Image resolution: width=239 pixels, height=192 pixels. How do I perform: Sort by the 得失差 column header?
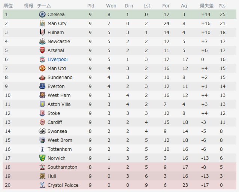[206, 6]
